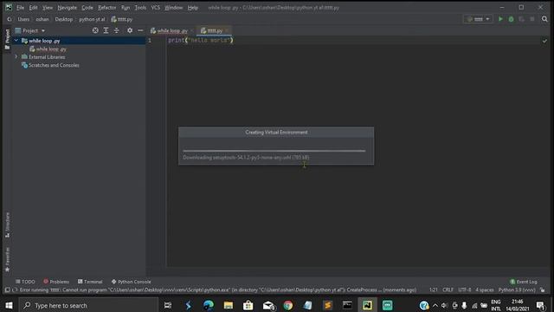554x312 pixels.
Task: Open Project panel gear options
Action: pos(130,31)
